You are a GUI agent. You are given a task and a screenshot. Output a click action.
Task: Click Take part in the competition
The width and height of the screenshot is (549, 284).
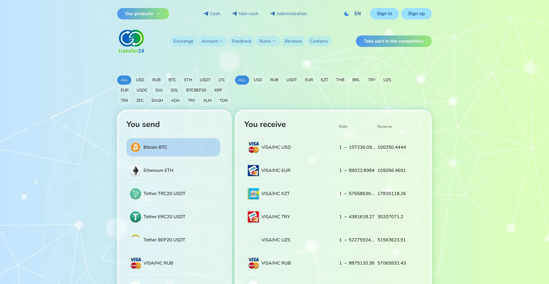tap(393, 41)
